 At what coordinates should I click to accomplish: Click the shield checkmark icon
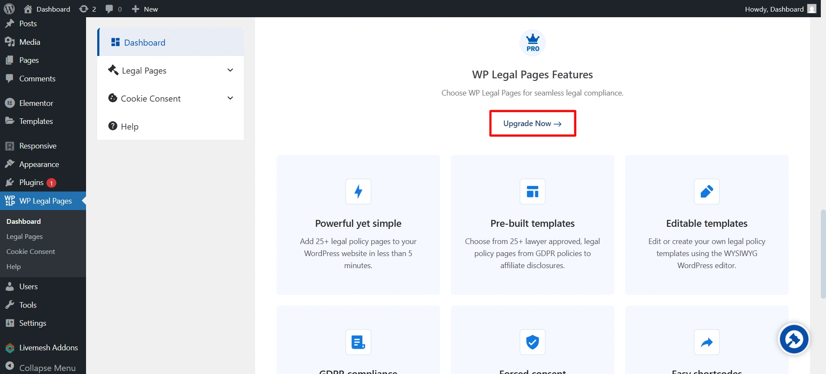pyautogui.click(x=533, y=342)
